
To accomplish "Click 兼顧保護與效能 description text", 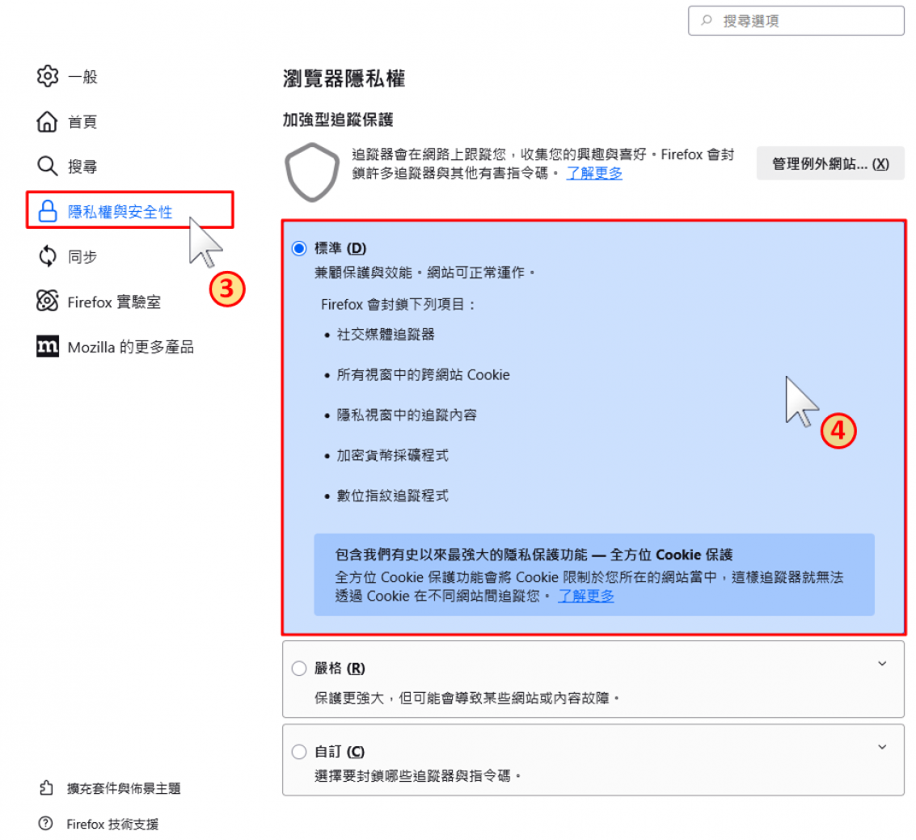I will tap(424, 272).
